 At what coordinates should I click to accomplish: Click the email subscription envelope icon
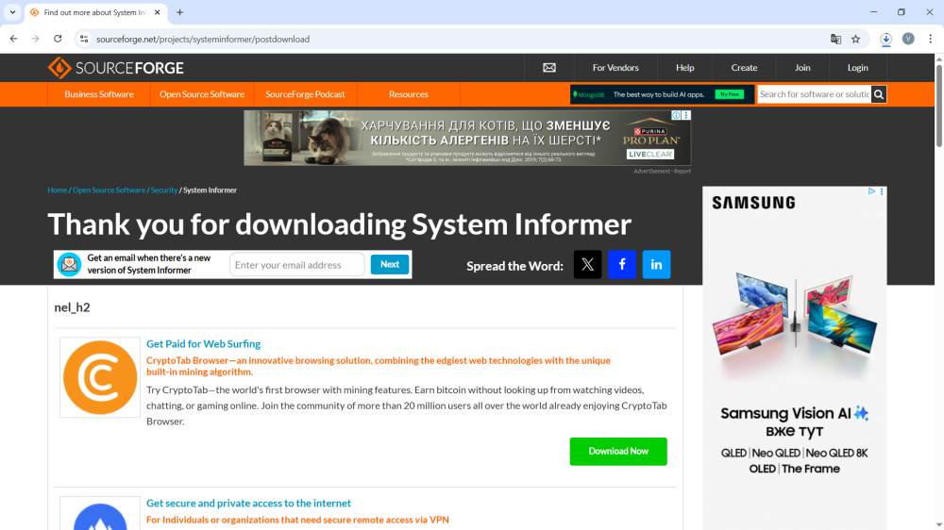pyautogui.click(x=69, y=265)
